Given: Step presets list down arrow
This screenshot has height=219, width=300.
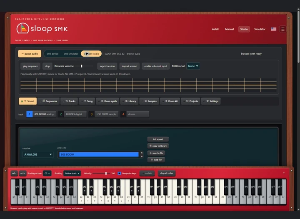Looking at the screenshot, I should click(142, 156).
